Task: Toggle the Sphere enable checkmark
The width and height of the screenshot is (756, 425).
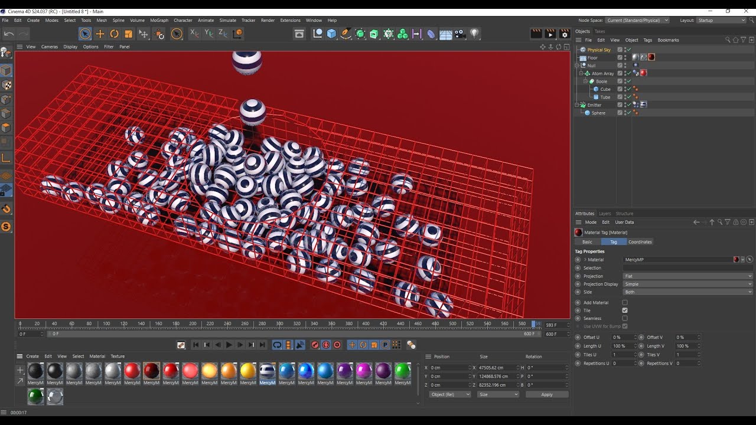Action: click(x=628, y=113)
